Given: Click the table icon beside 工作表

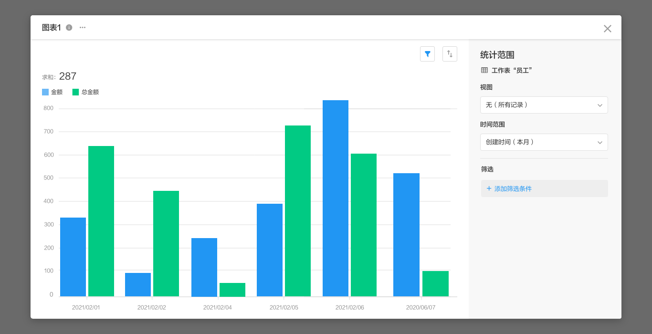Looking at the screenshot, I should click(484, 70).
